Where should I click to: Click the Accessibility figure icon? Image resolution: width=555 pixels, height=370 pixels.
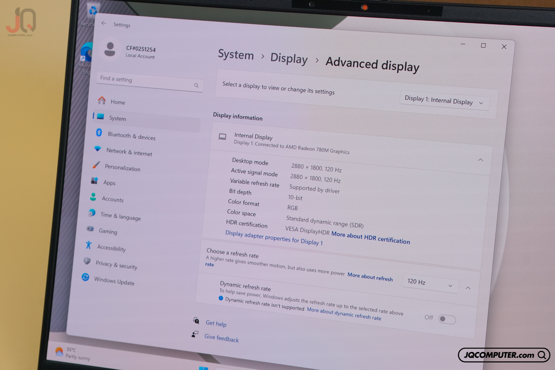tap(89, 245)
